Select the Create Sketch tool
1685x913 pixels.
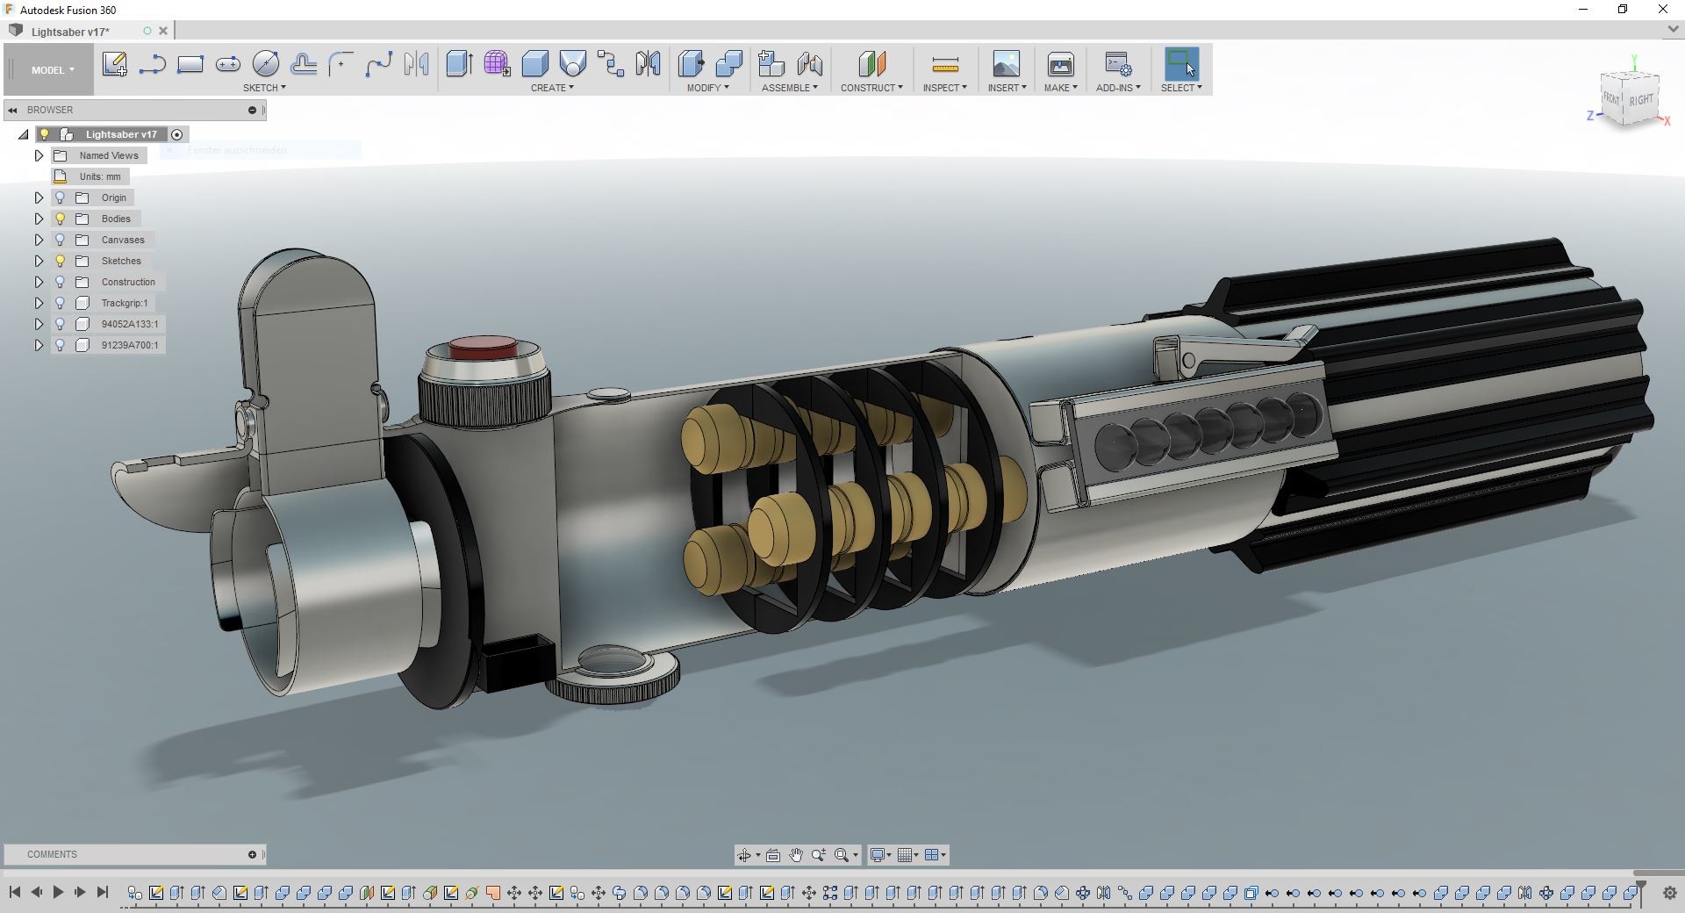[114, 64]
